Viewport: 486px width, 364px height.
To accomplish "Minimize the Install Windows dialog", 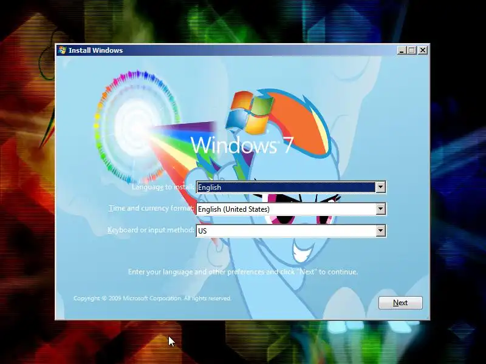I will [402, 50].
